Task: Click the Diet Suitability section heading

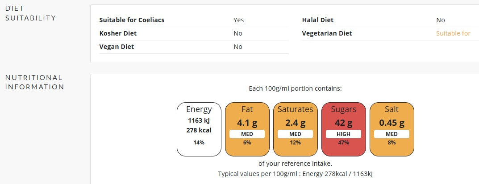Action: point(30,13)
